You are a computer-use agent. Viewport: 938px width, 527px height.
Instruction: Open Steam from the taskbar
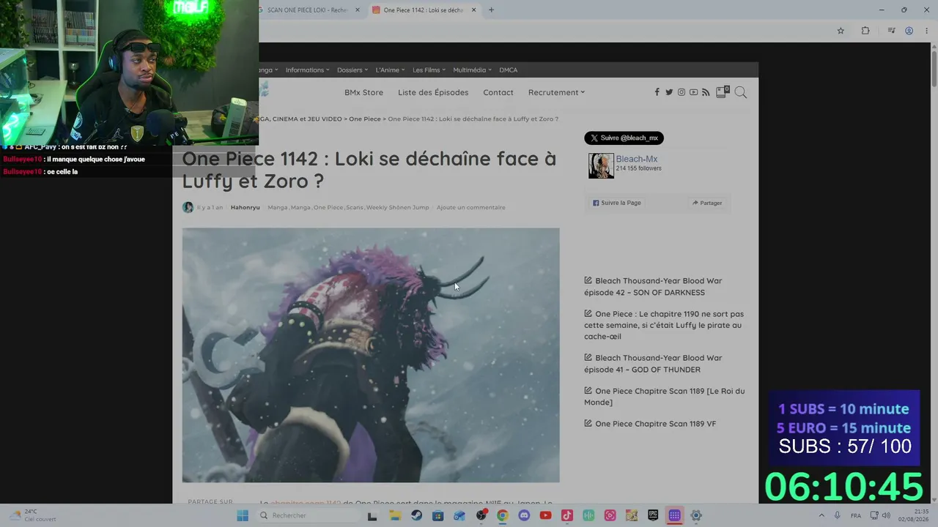[x=416, y=515]
